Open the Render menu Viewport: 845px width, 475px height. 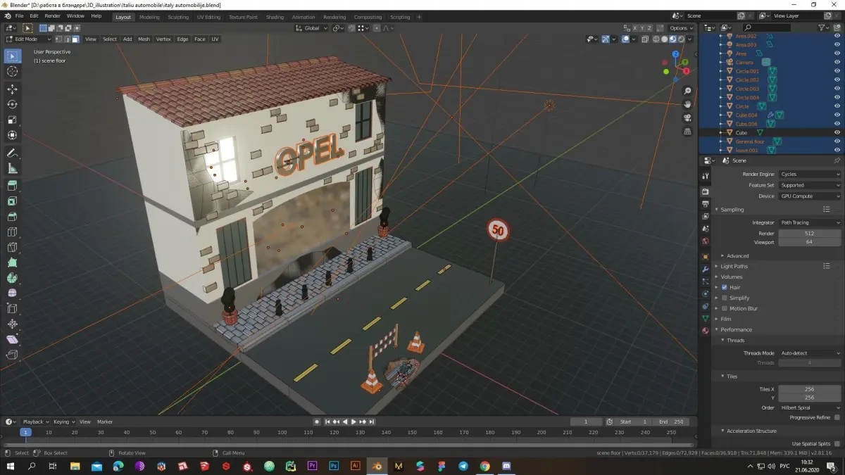53,15
